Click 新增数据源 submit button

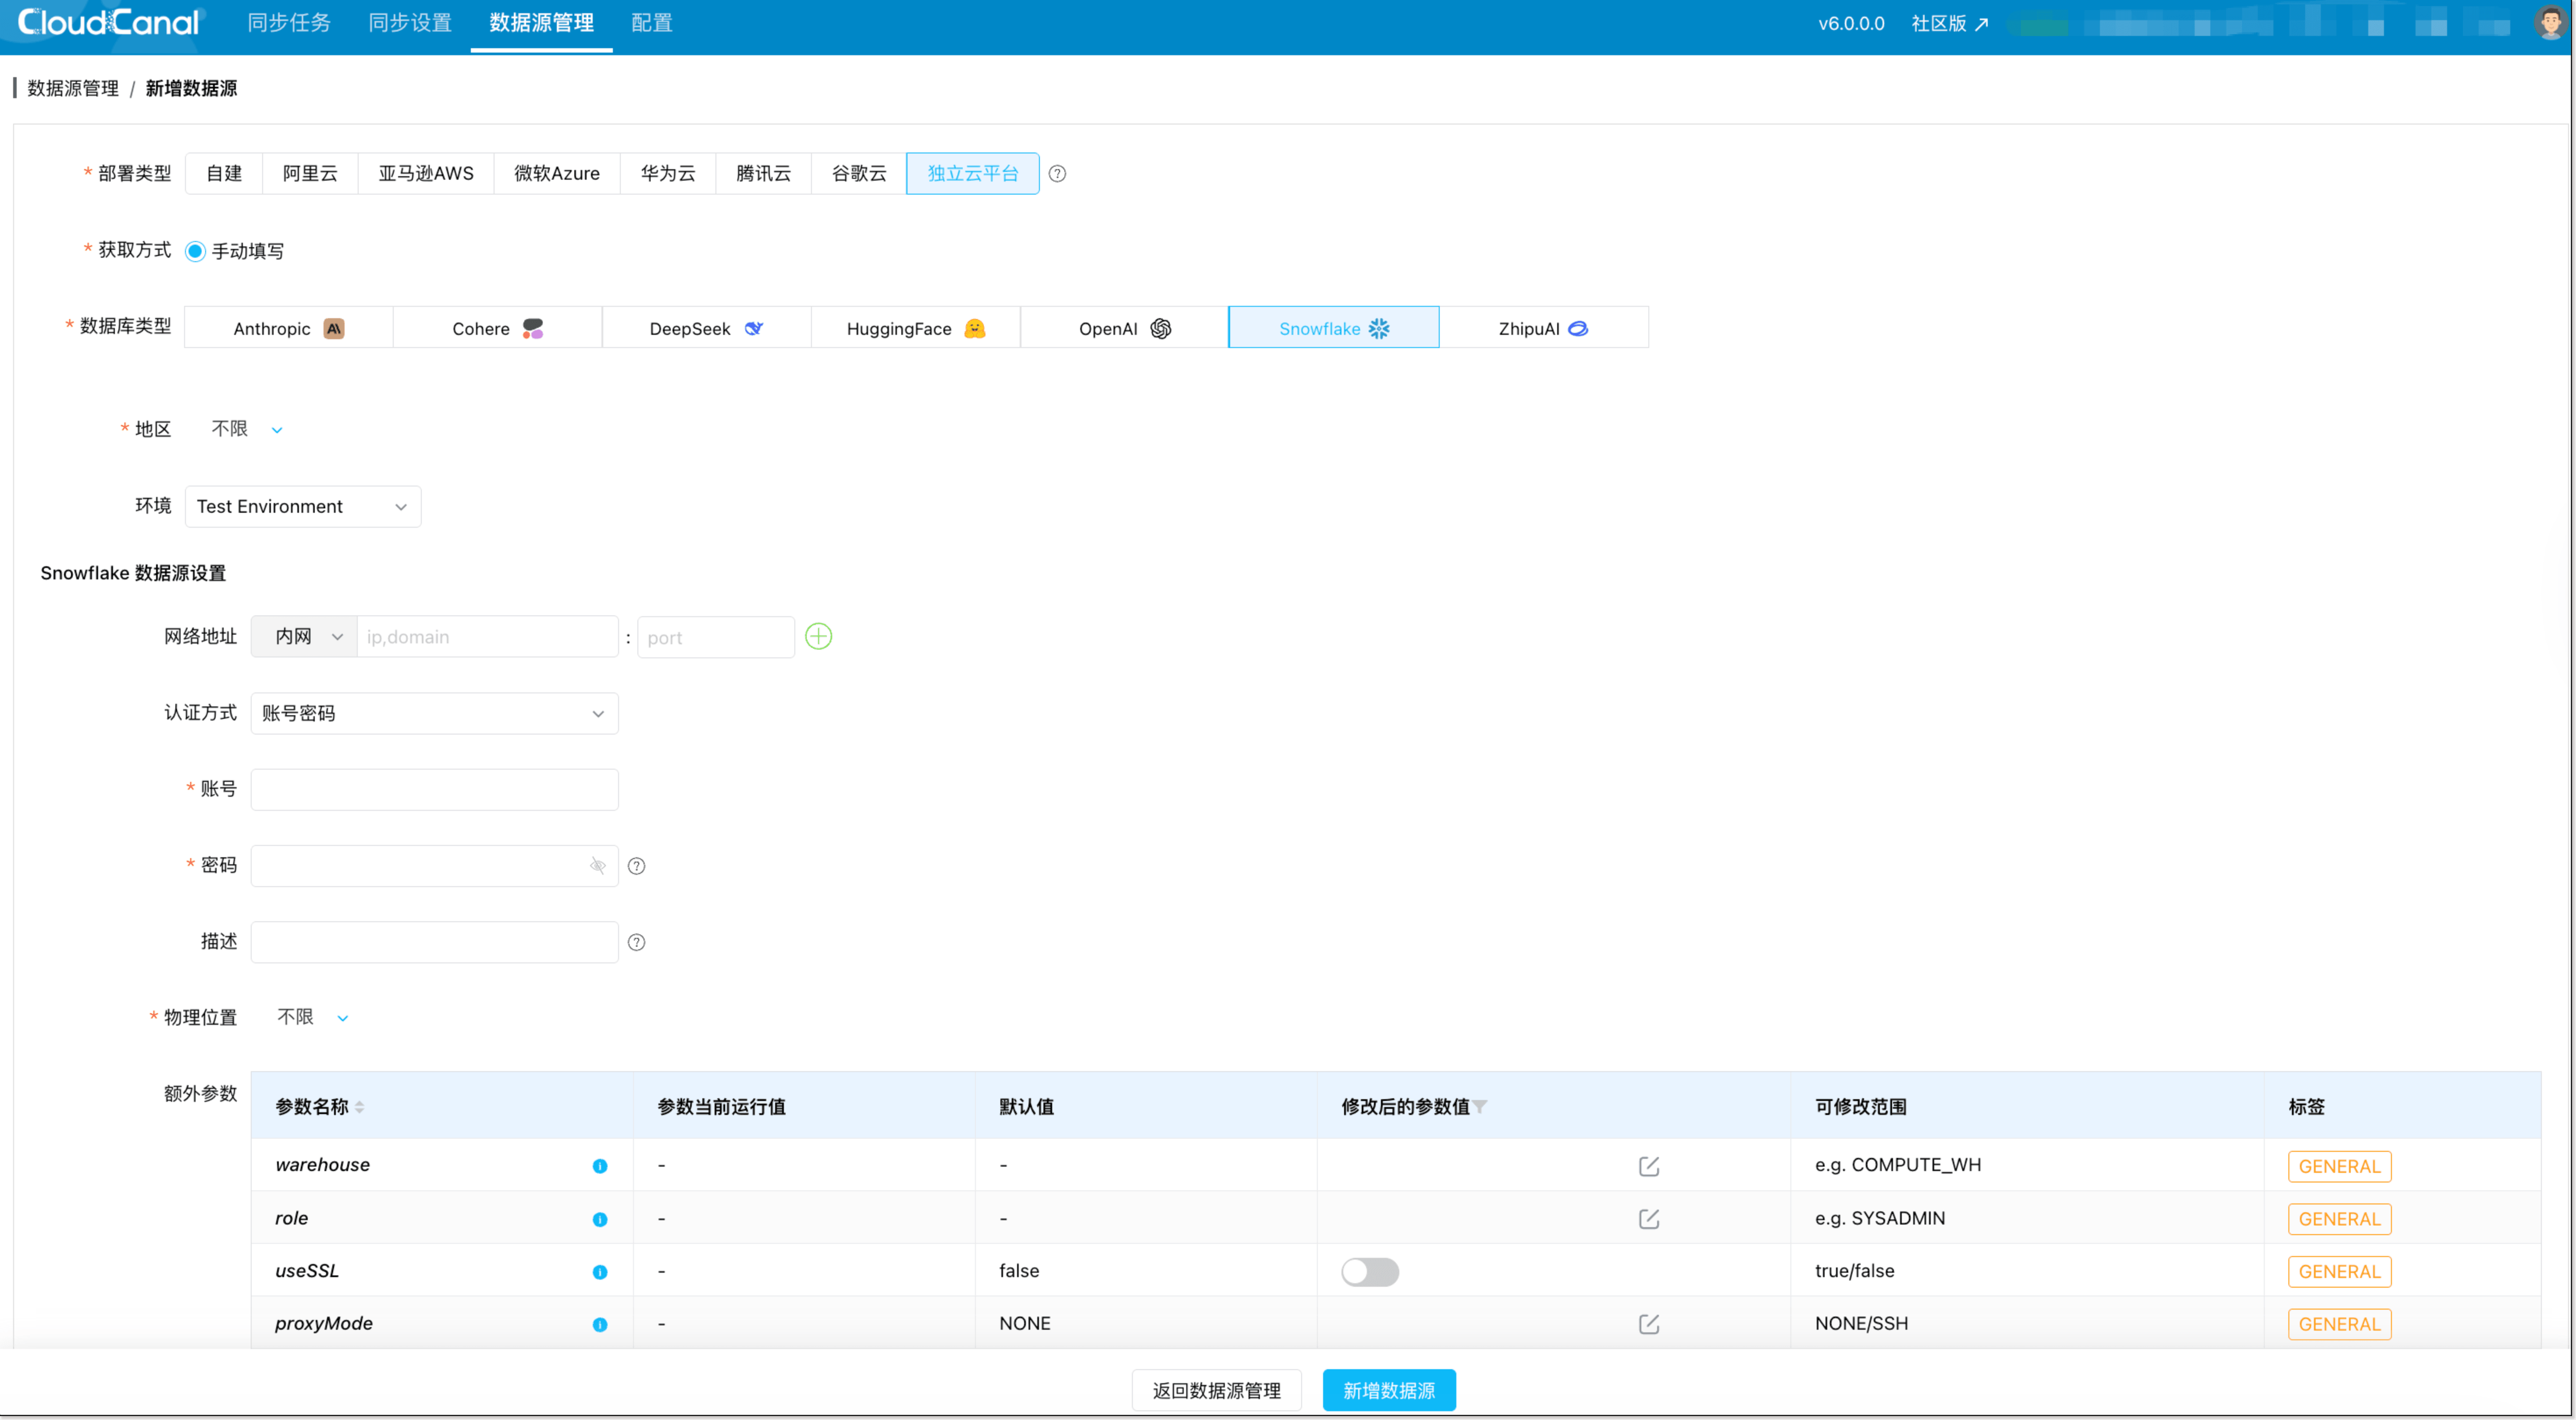[1389, 1390]
